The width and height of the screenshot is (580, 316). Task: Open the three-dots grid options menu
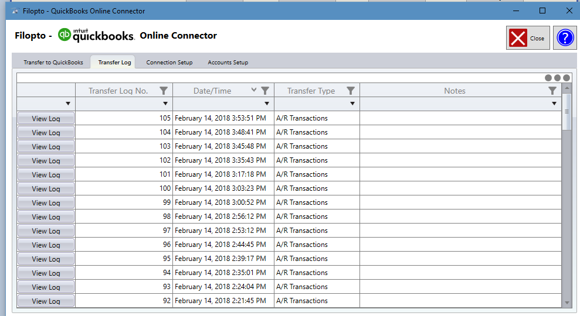557,78
